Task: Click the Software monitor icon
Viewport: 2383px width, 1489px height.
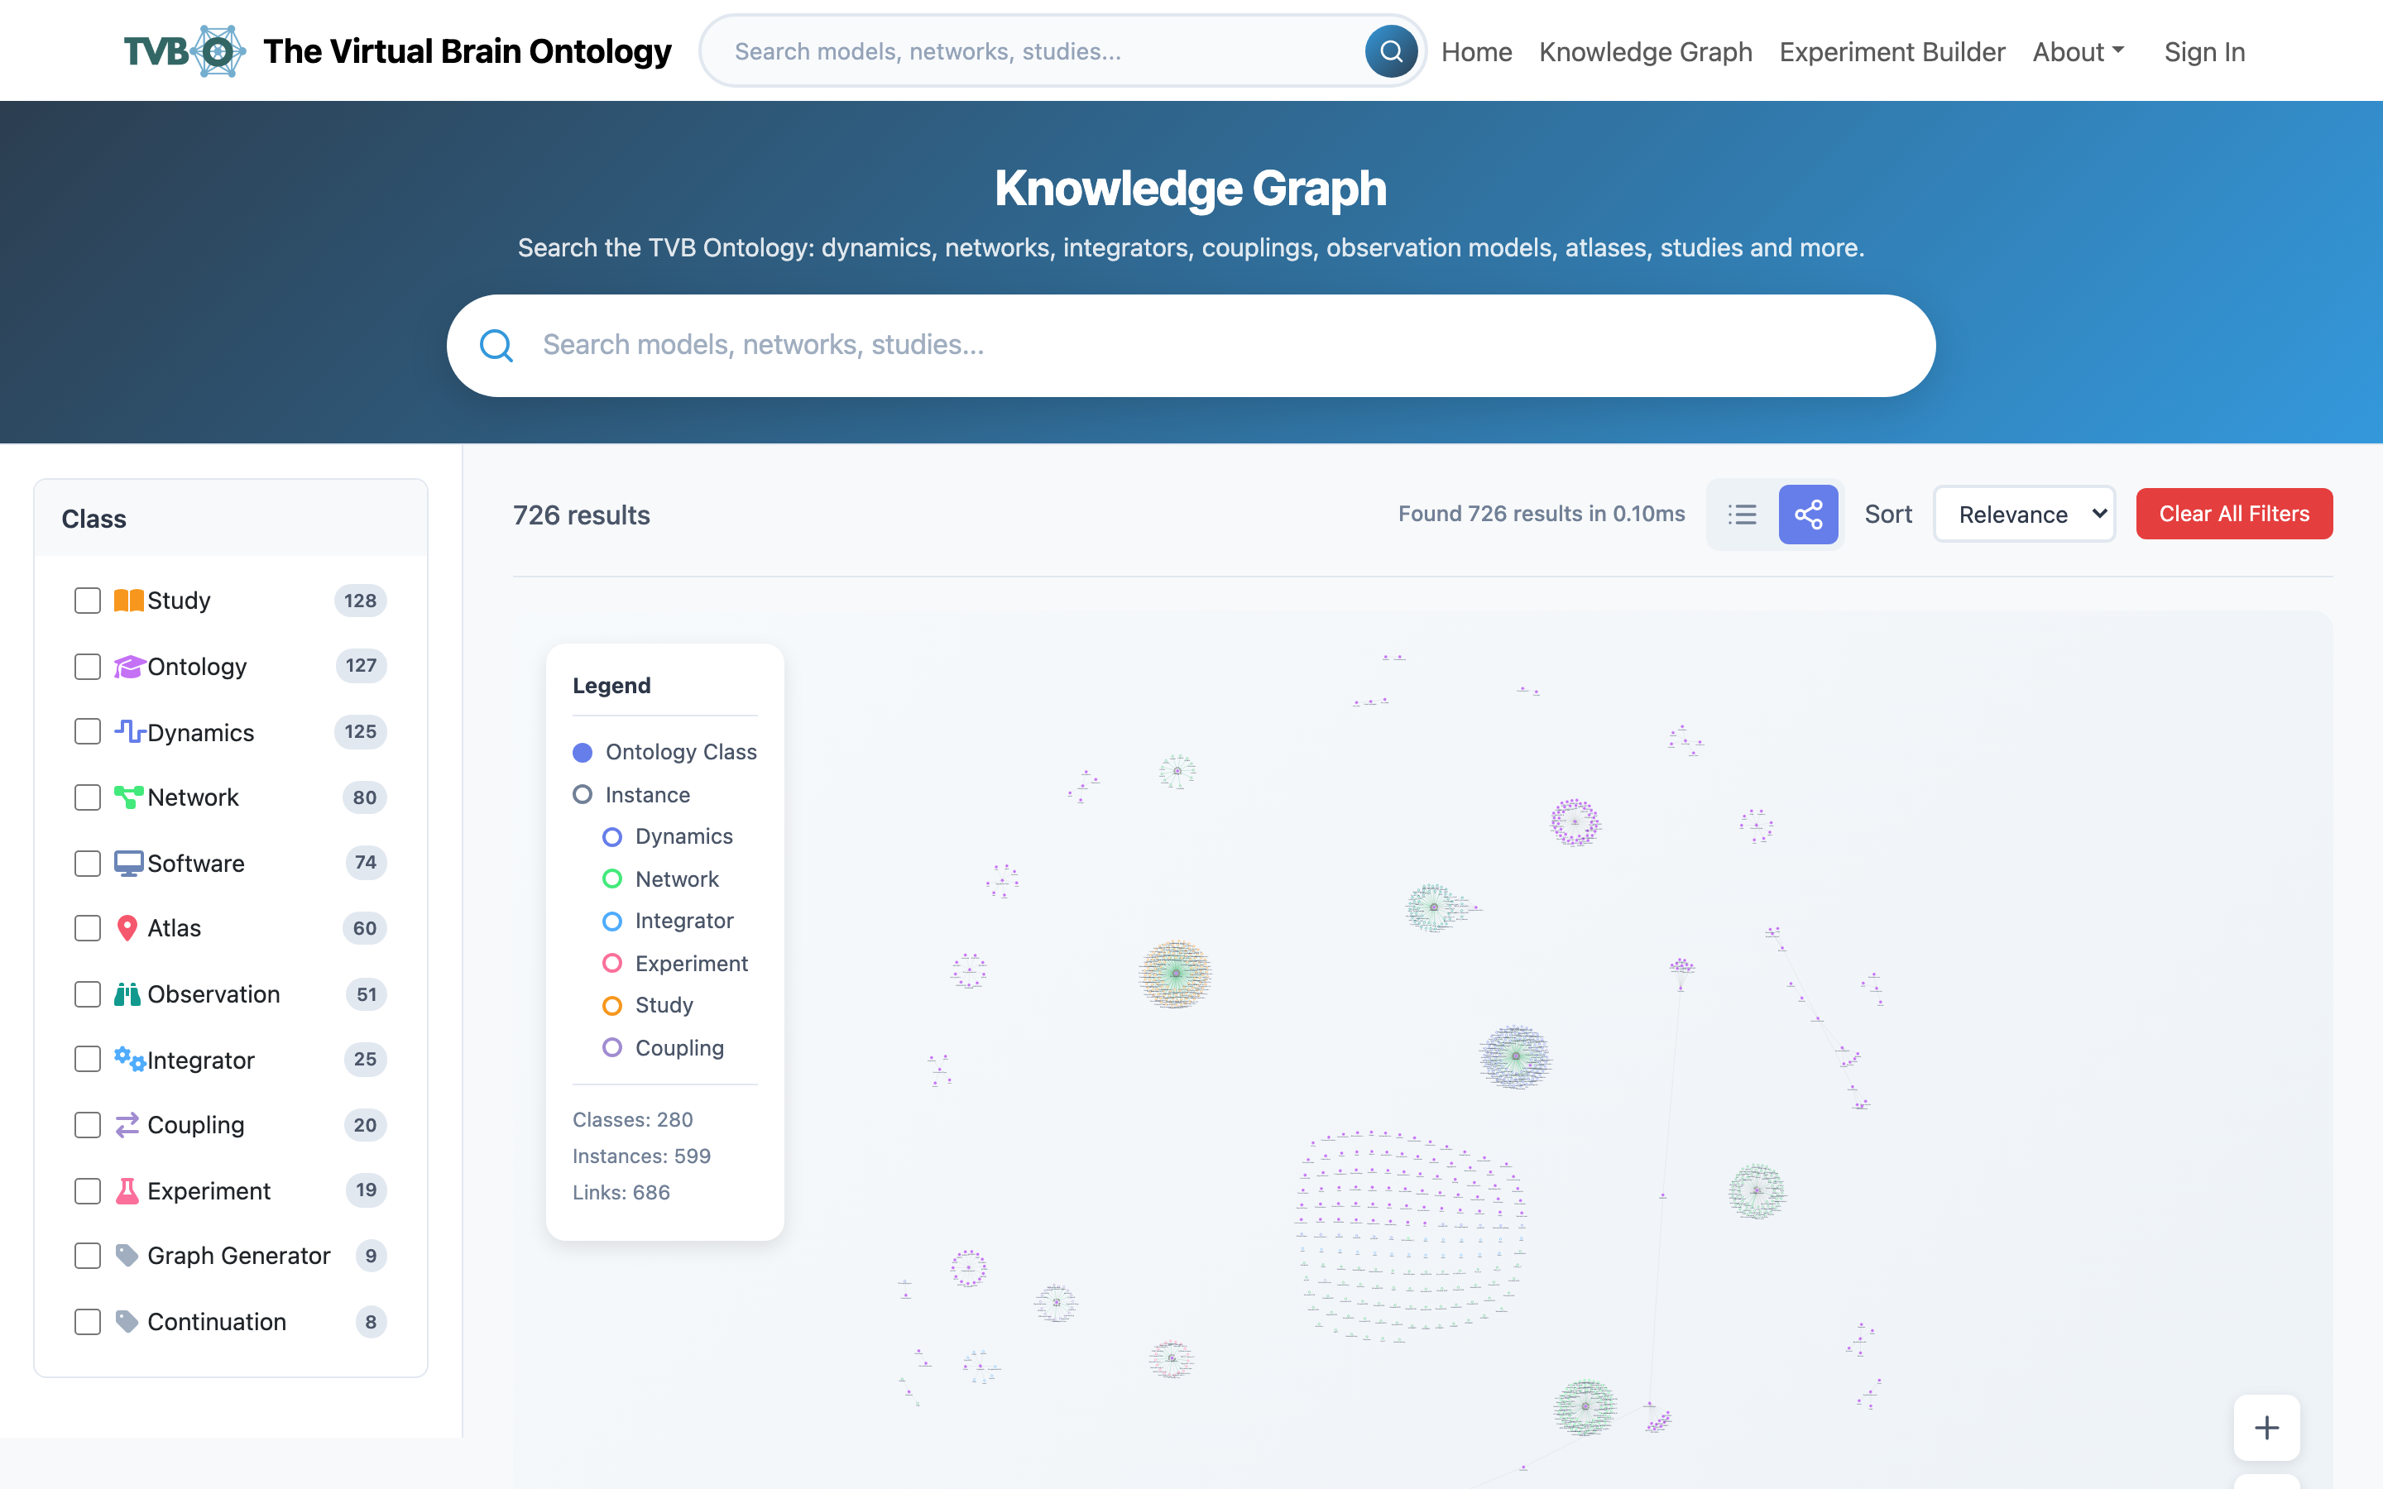Action: click(x=128, y=864)
